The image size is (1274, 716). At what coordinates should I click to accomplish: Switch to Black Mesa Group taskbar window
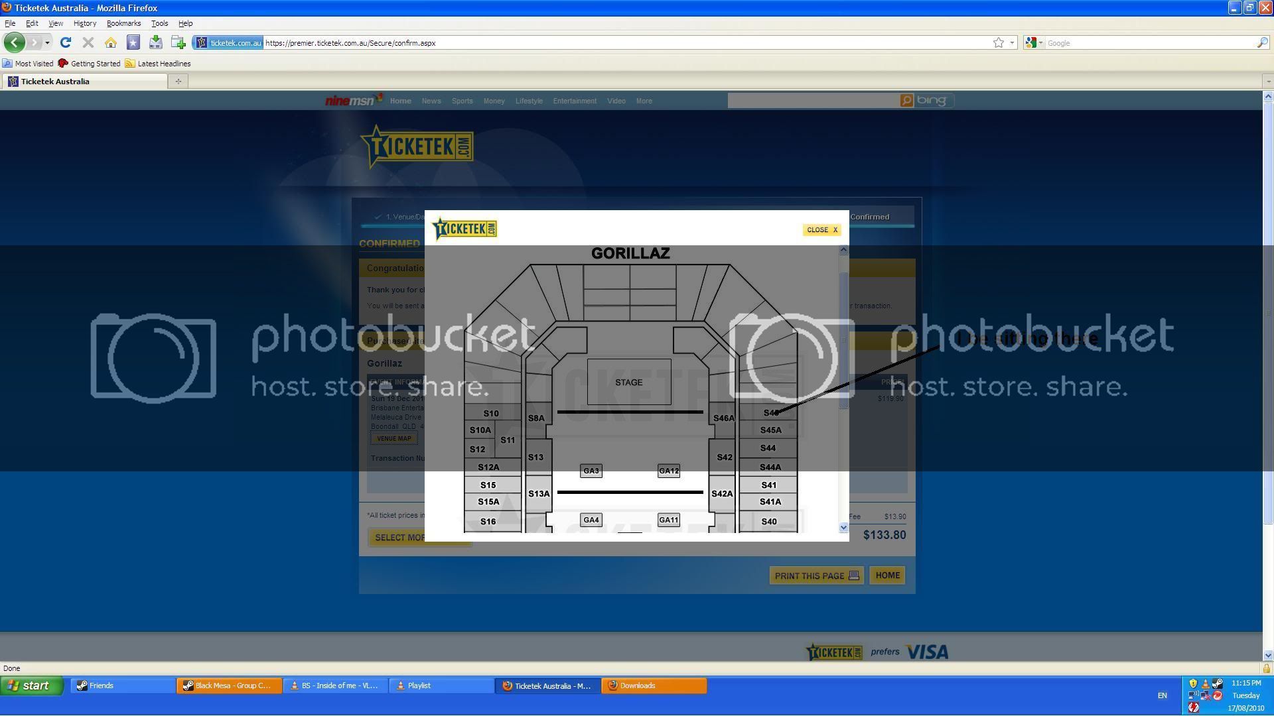229,686
